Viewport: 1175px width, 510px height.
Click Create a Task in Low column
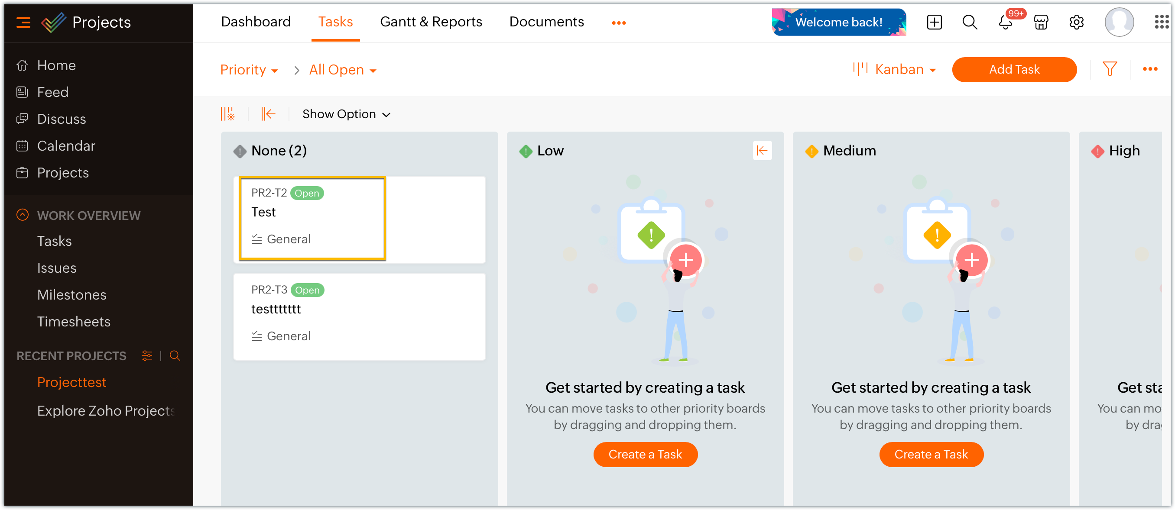tap(646, 454)
